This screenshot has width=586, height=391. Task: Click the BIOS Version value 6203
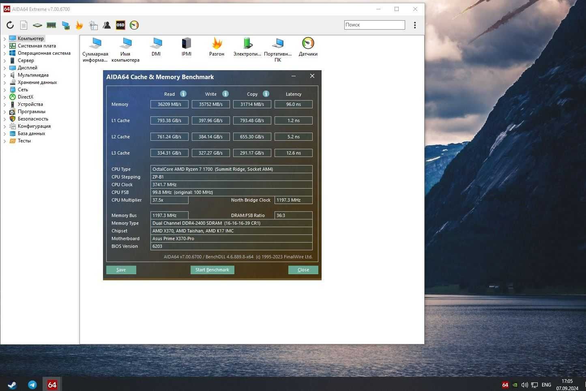232,246
